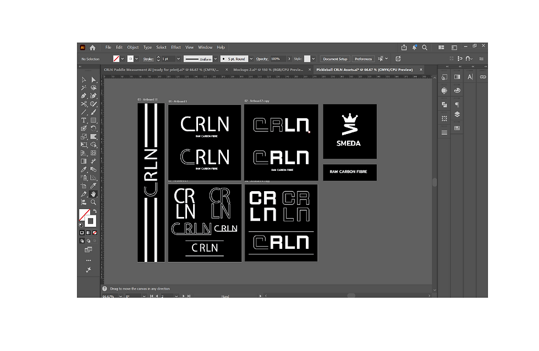Screen dimensions: 539x351
Task: Open the Layers panel icon
Action: coord(457,114)
